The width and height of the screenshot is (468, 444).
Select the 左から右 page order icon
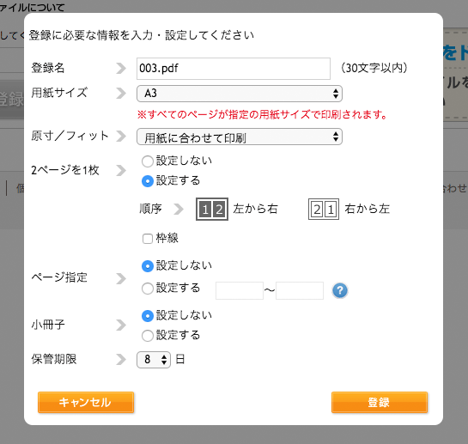[212, 209]
